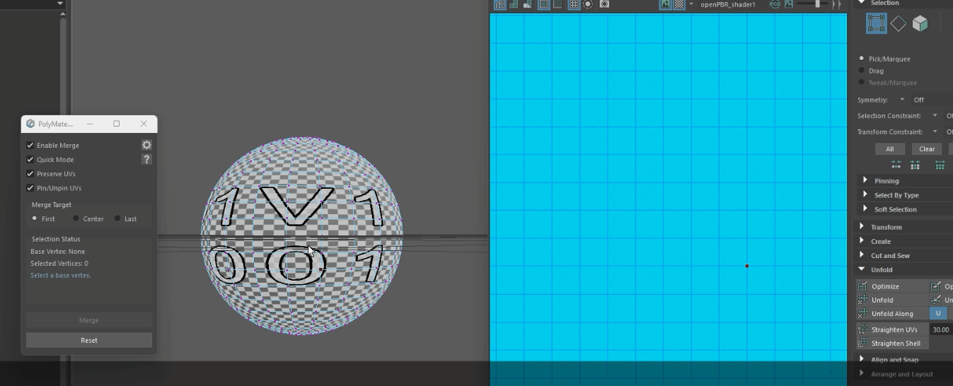Toggle RGB channel display icon

click(x=775, y=4)
